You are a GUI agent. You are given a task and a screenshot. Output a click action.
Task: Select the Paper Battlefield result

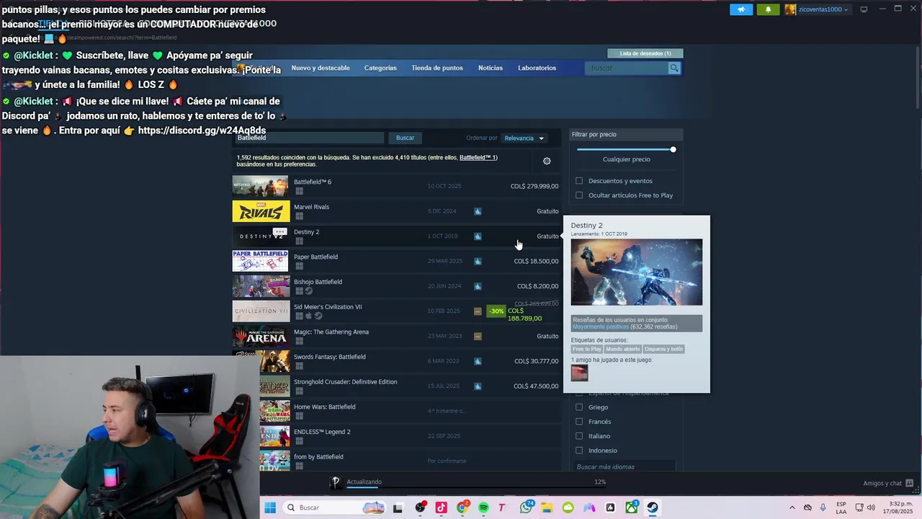click(395, 261)
